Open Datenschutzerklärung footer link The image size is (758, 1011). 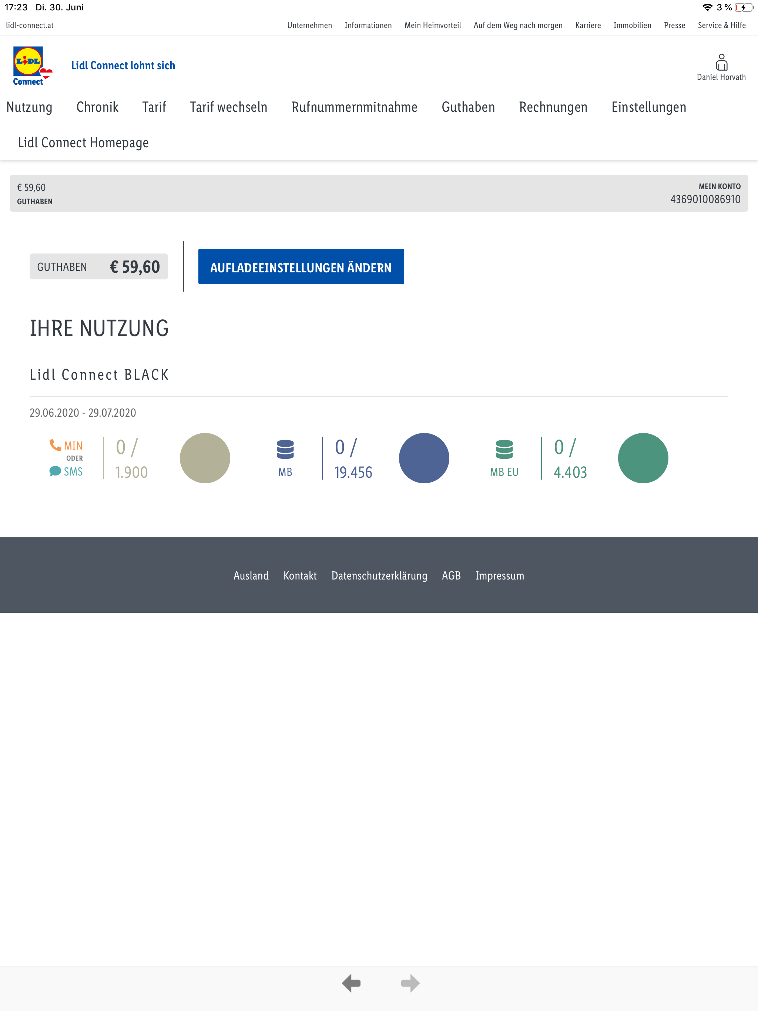point(379,576)
